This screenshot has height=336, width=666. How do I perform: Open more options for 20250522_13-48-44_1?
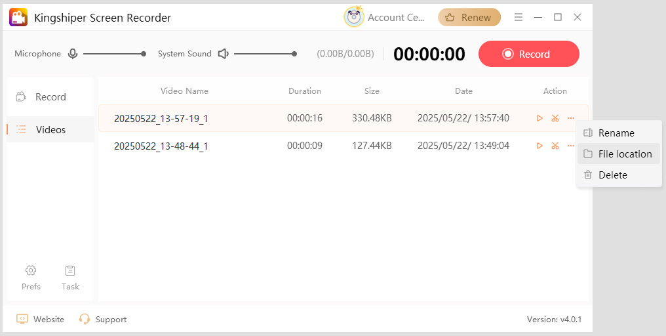point(571,146)
